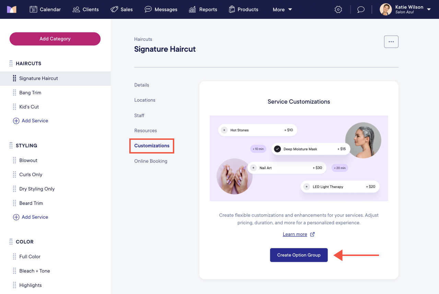
Task: Open the Details tab
Action: (142, 85)
